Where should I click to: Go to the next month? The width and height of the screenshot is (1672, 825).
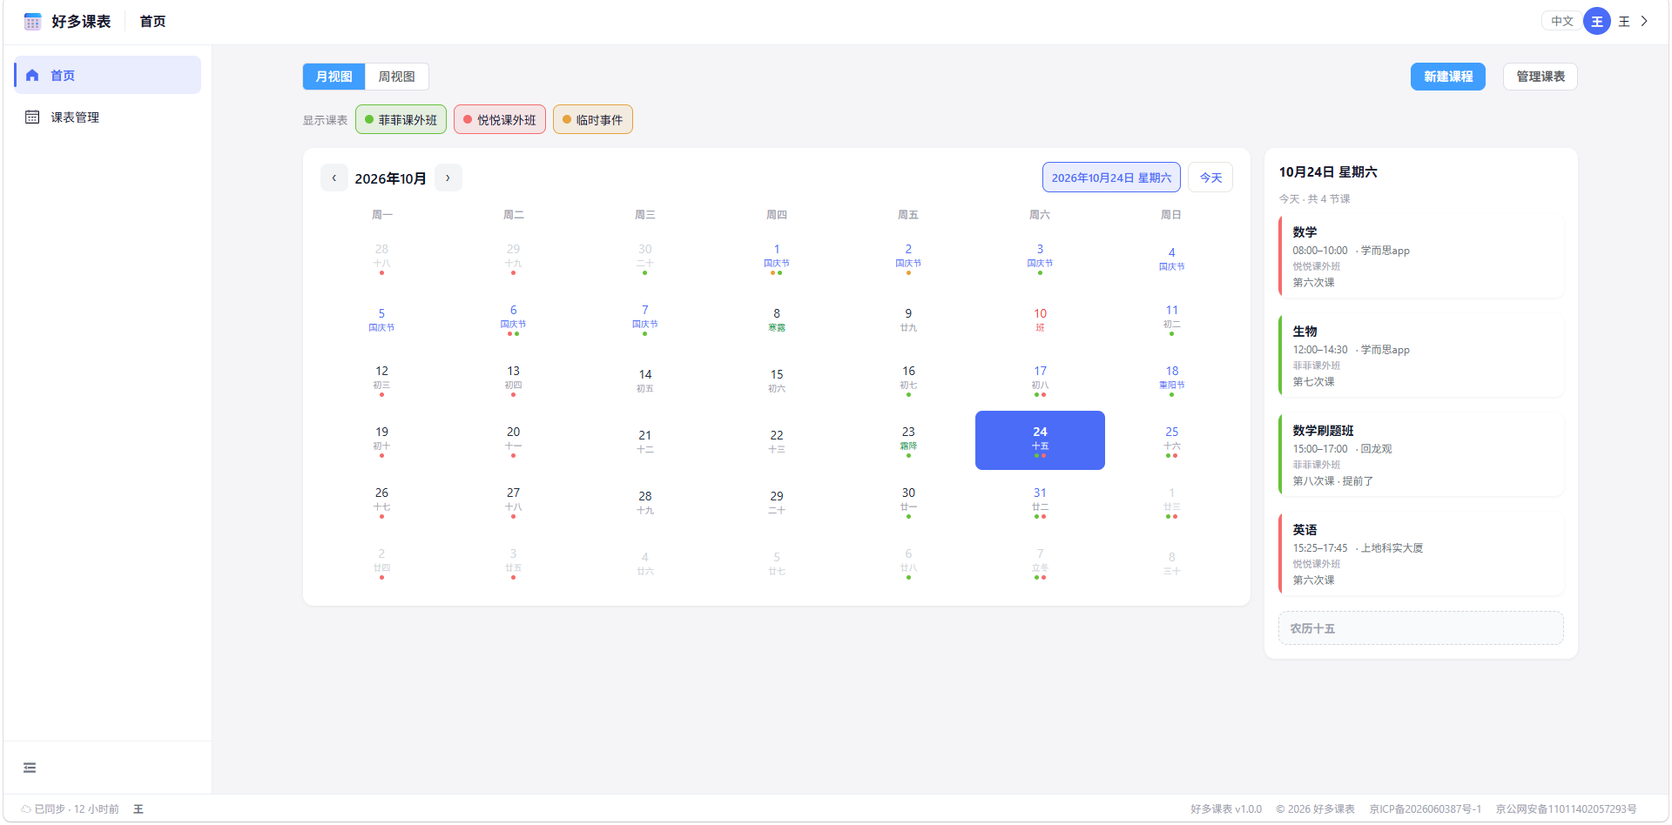click(x=448, y=178)
